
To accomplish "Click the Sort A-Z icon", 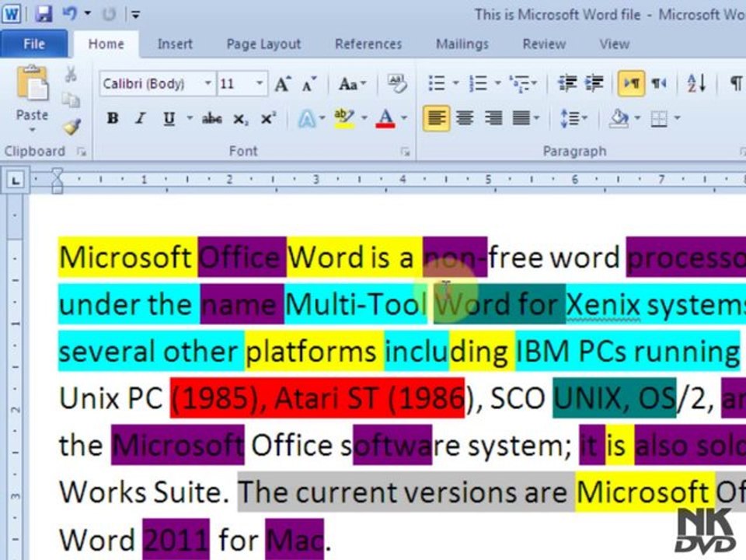I will (696, 83).
